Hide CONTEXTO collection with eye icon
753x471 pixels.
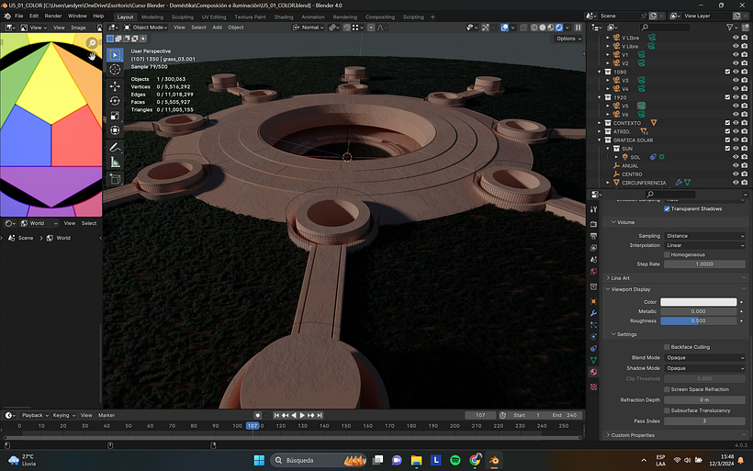pyautogui.click(x=736, y=123)
